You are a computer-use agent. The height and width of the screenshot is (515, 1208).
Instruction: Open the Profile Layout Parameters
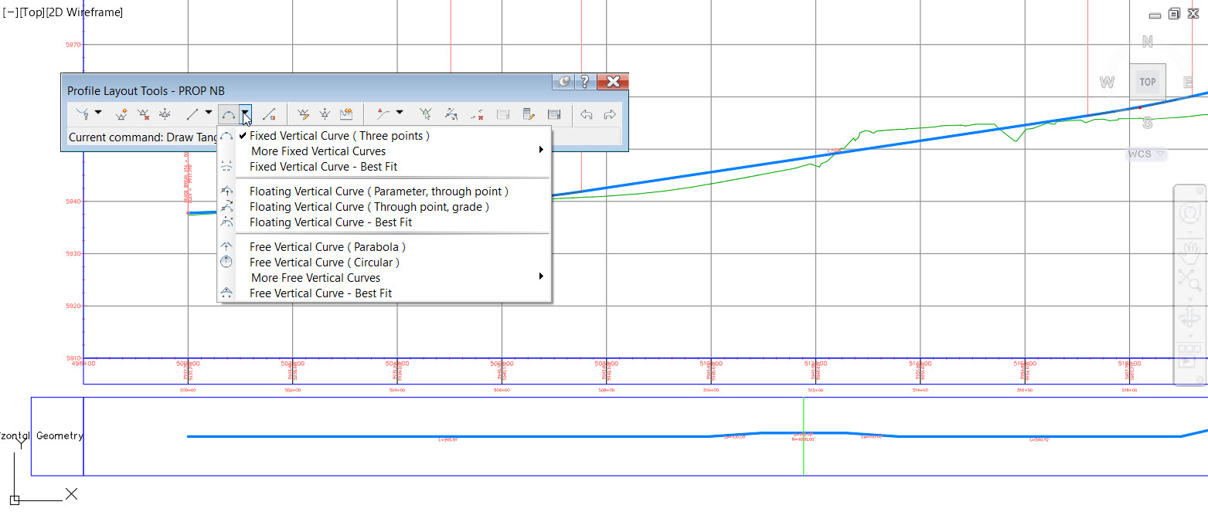(529, 114)
